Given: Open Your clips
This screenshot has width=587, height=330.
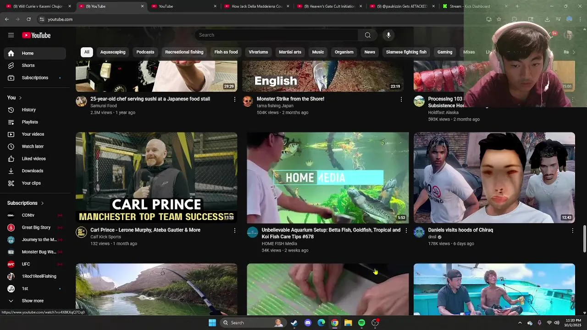Looking at the screenshot, I should (x=35, y=183).
